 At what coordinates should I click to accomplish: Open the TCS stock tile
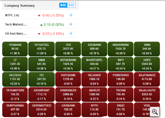pos(68,49)
